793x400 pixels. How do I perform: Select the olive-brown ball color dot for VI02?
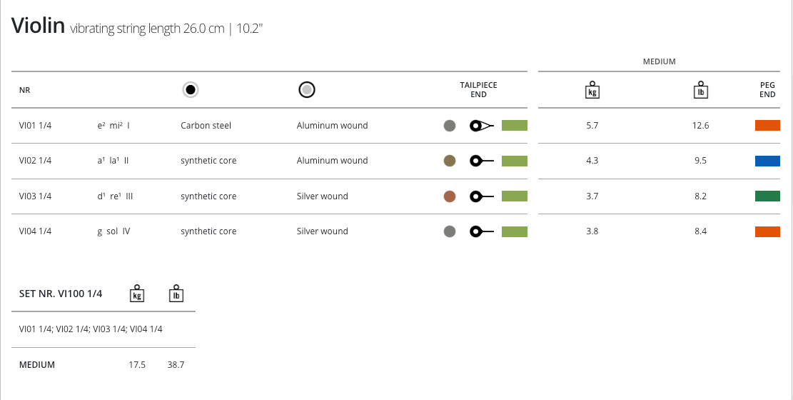click(450, 161)
